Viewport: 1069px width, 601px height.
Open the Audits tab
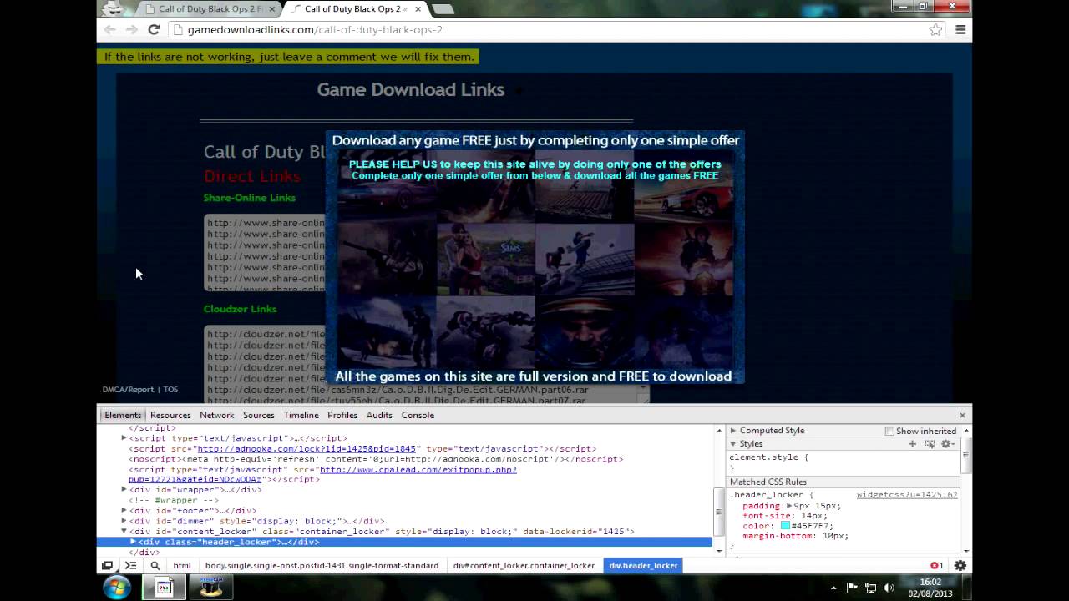[x=379, y=415]
